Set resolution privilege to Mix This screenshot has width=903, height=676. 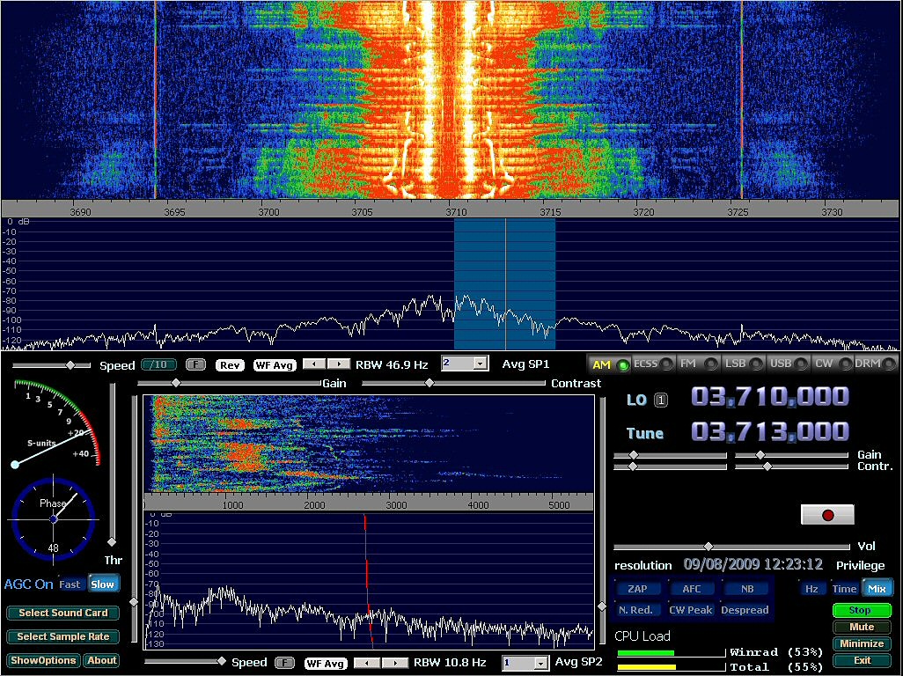[x=877, y=589]
